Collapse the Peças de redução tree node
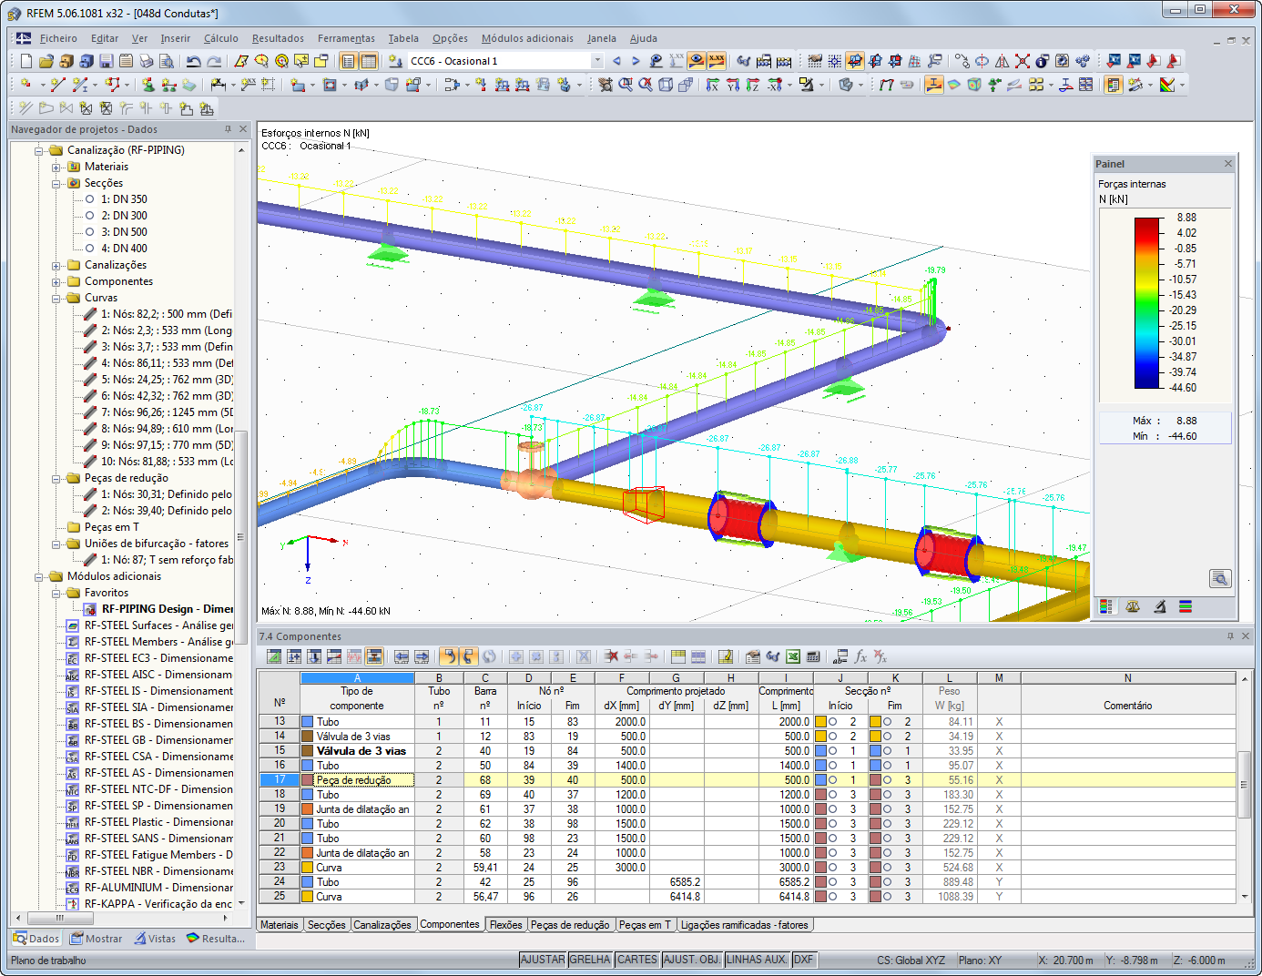This screenshot has width=1262, height=976. 56,478
